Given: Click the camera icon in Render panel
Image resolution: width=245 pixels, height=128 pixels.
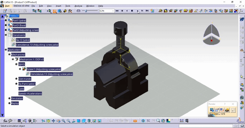Looking at the screenshot, I should point(227,110).
